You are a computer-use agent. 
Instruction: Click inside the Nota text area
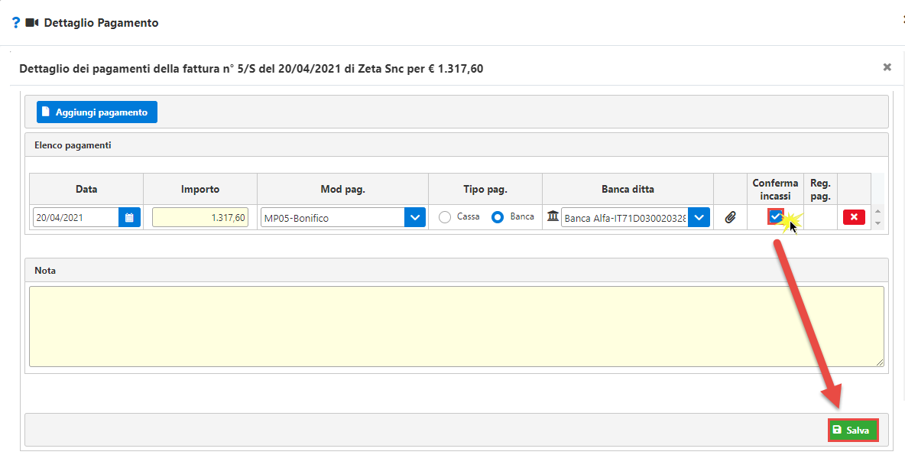tap(456, 327)
